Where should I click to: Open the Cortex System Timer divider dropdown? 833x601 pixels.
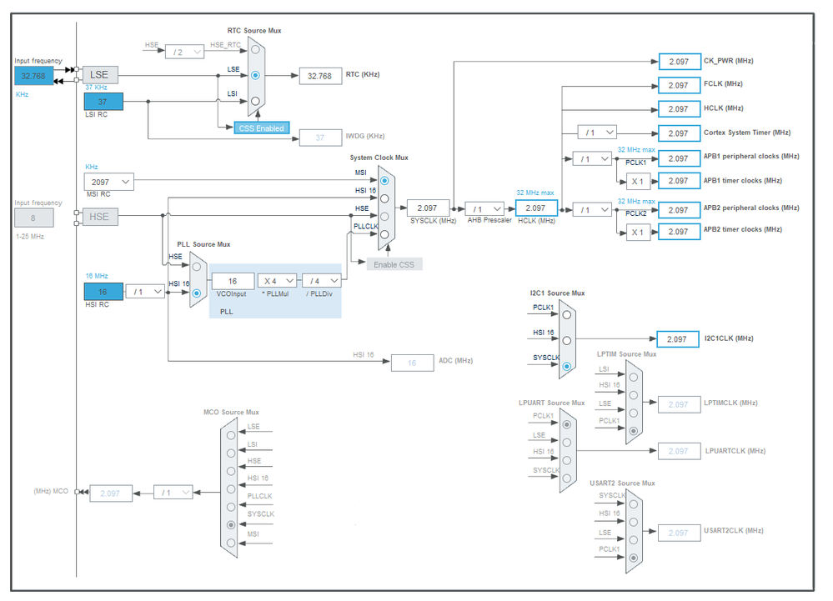coord(597,133)
